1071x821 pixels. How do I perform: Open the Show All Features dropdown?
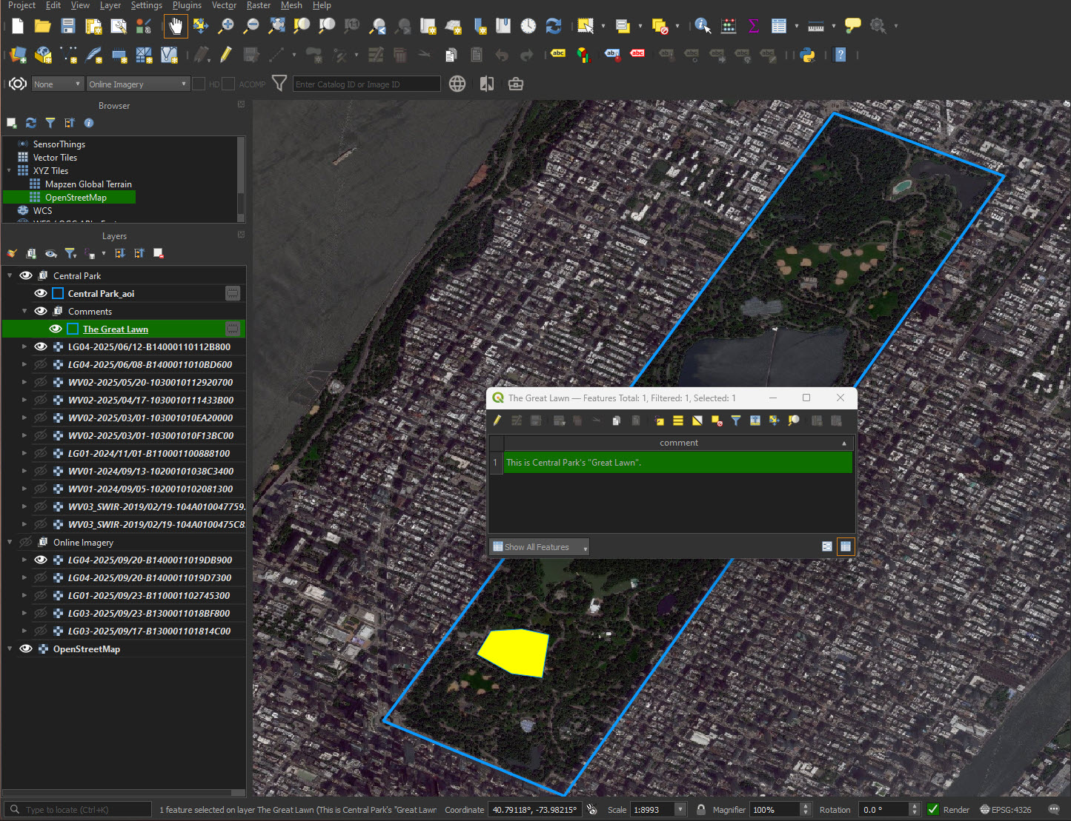coord(539,547)
